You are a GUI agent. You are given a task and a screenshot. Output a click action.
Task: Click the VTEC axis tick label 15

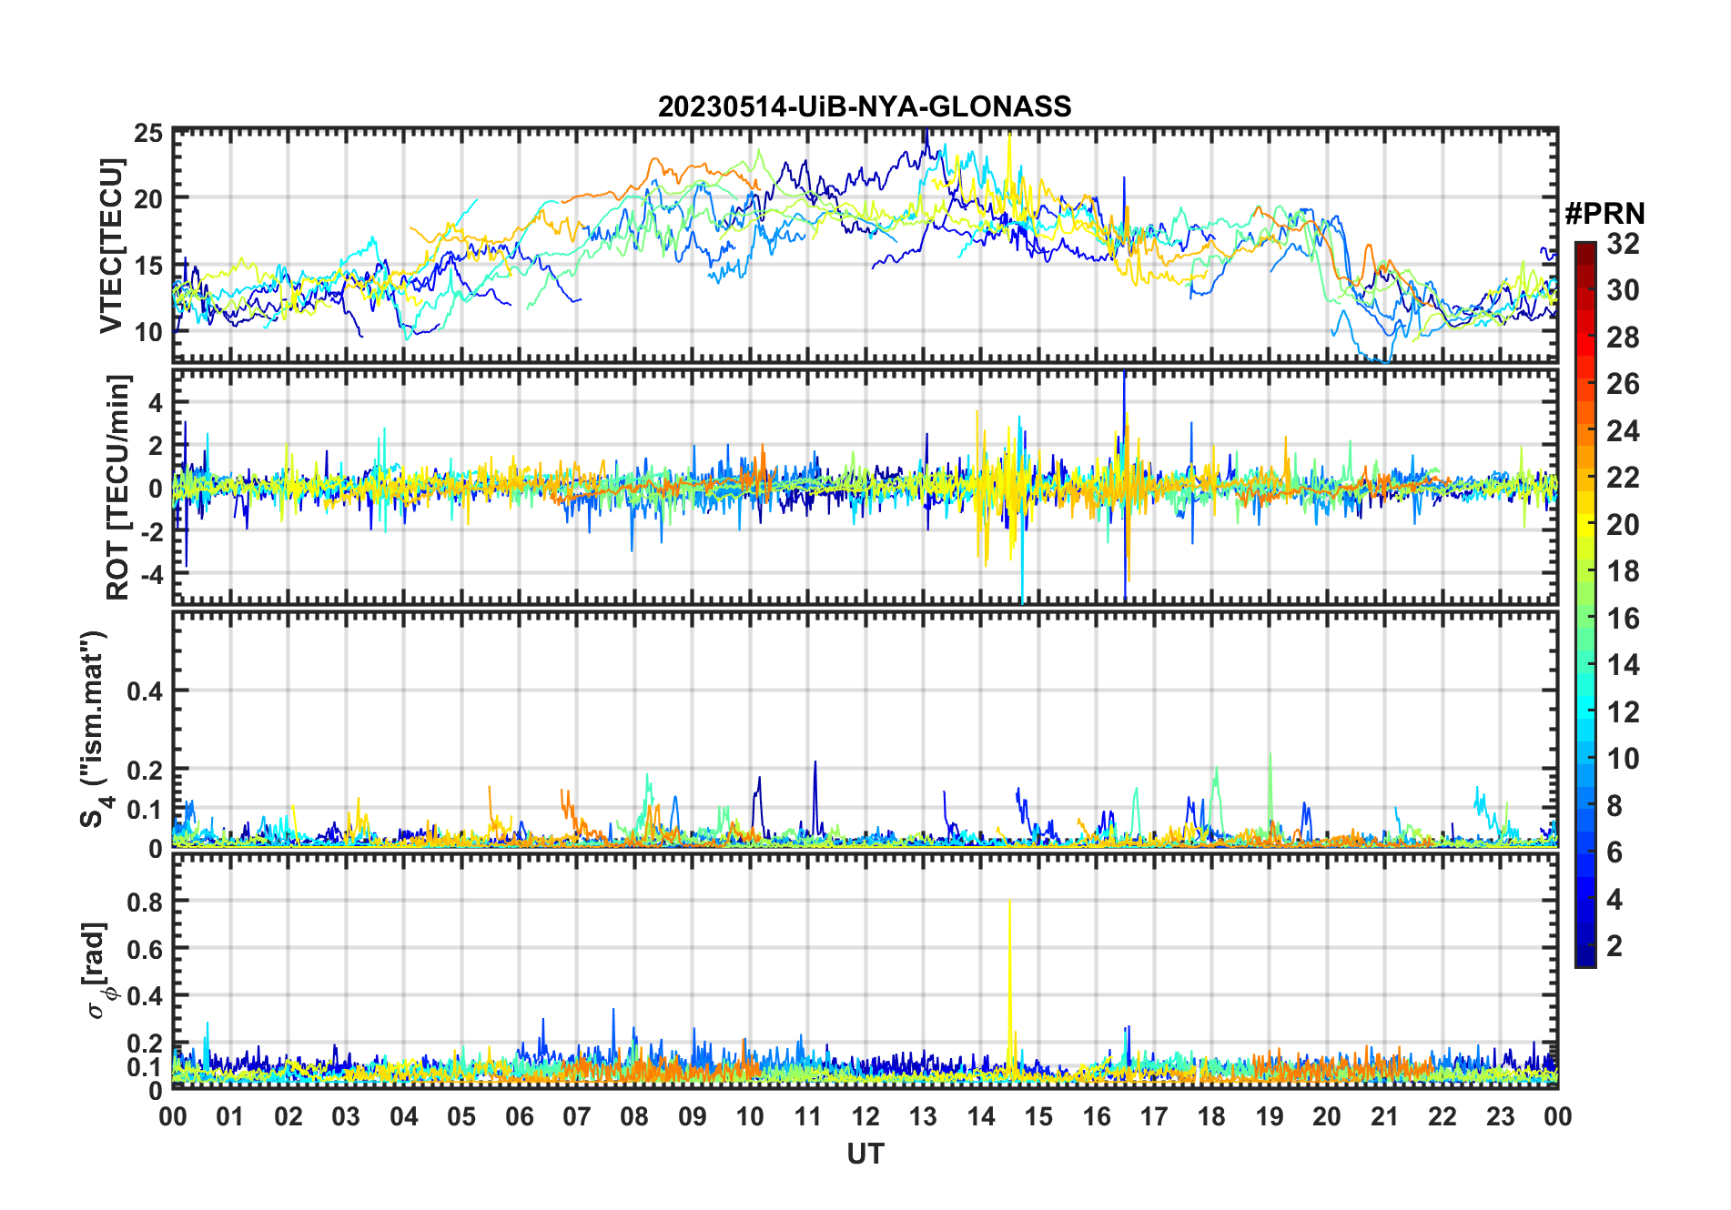click(148, 266)
